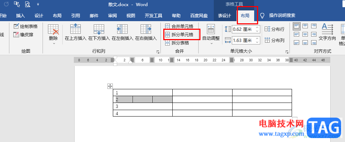Click the touch/mouse mode icon in quick access toolbar

(x=17, y=4)
